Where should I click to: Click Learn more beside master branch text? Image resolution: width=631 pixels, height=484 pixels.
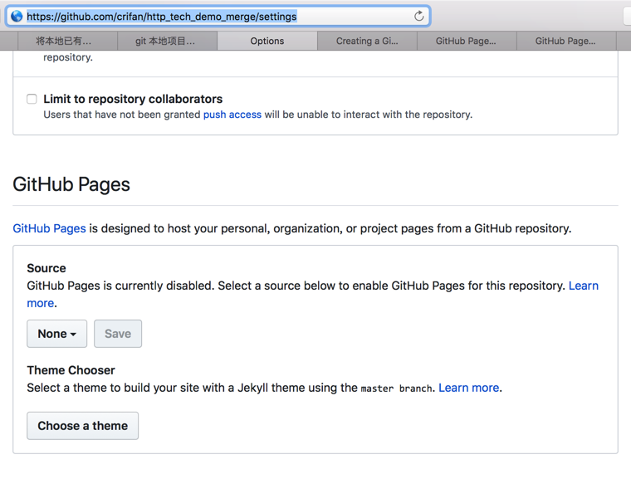point(468,388)
